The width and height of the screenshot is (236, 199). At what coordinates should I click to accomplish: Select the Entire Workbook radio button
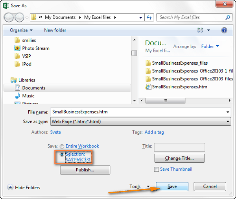pyautogui.click(x=62, y=146)
